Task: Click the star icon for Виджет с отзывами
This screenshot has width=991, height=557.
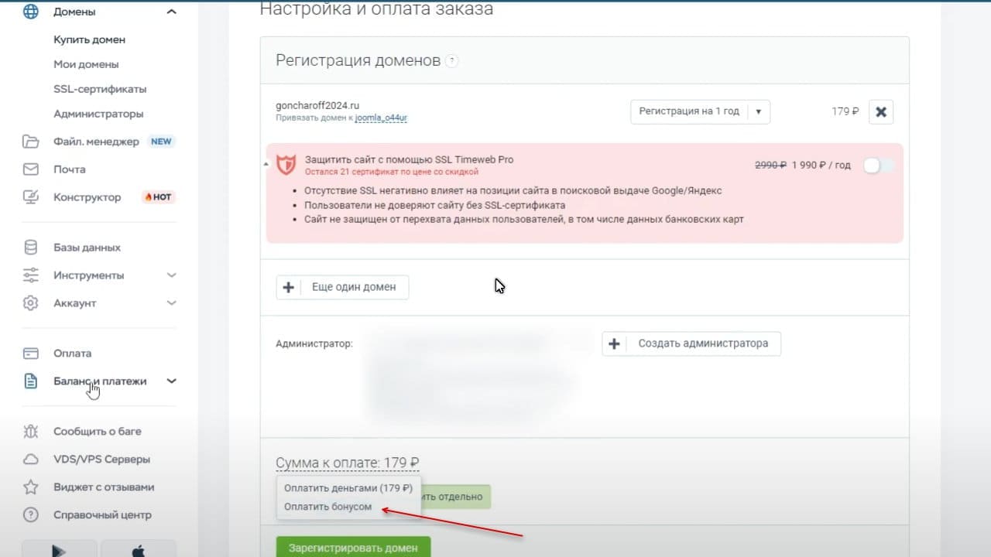Action: pyautogui.click(x=31, y=487)
